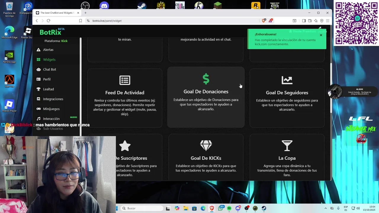
Task: Reload the BotRix page
Action: tap(49, 21)
